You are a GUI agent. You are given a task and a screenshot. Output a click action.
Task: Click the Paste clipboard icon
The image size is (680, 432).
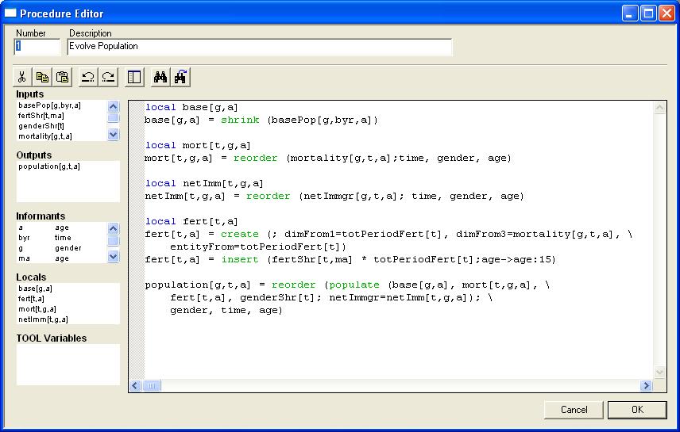click(x=63, y=77)
